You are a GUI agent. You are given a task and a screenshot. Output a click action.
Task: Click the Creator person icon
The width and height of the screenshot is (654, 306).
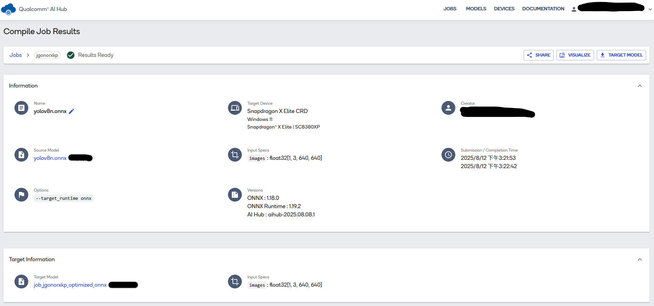coord(448,108)
